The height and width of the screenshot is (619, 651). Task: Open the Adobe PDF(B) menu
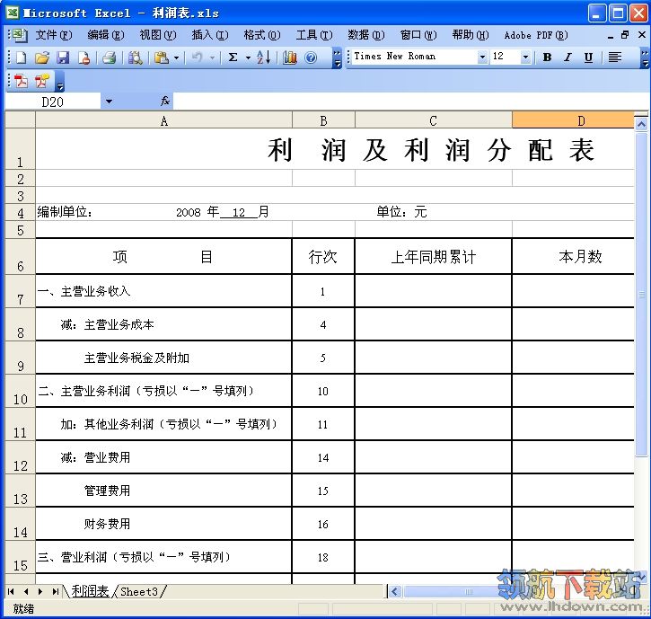pyautogui.click(x=536, y=35)
